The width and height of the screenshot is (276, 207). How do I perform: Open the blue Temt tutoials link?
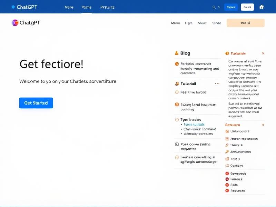(194, 125)
